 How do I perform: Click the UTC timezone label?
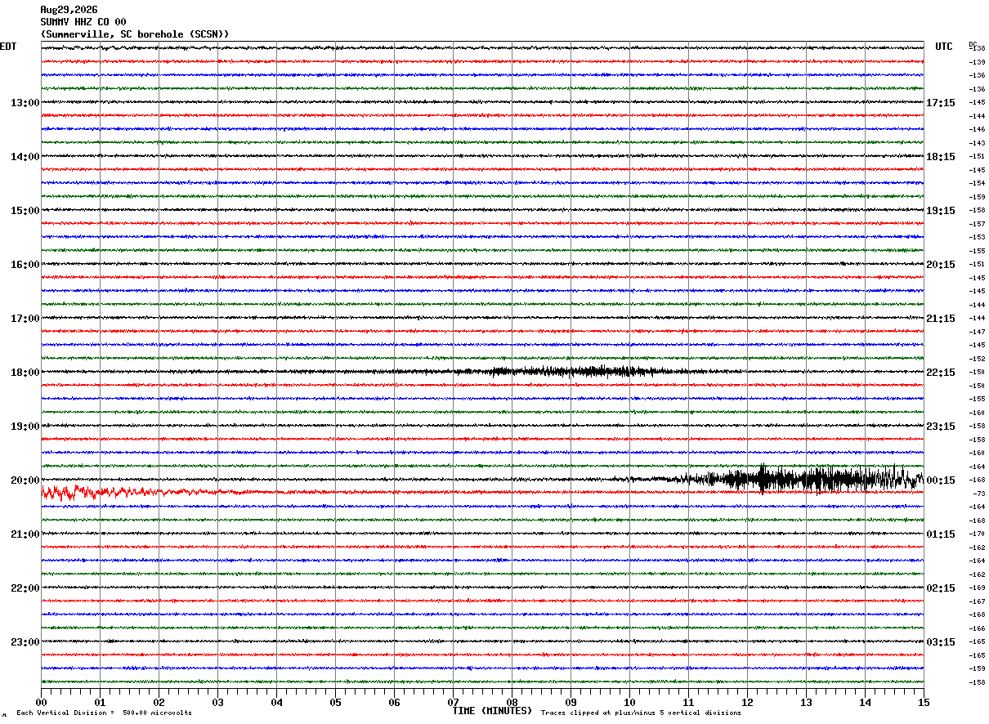pos(944,47)
